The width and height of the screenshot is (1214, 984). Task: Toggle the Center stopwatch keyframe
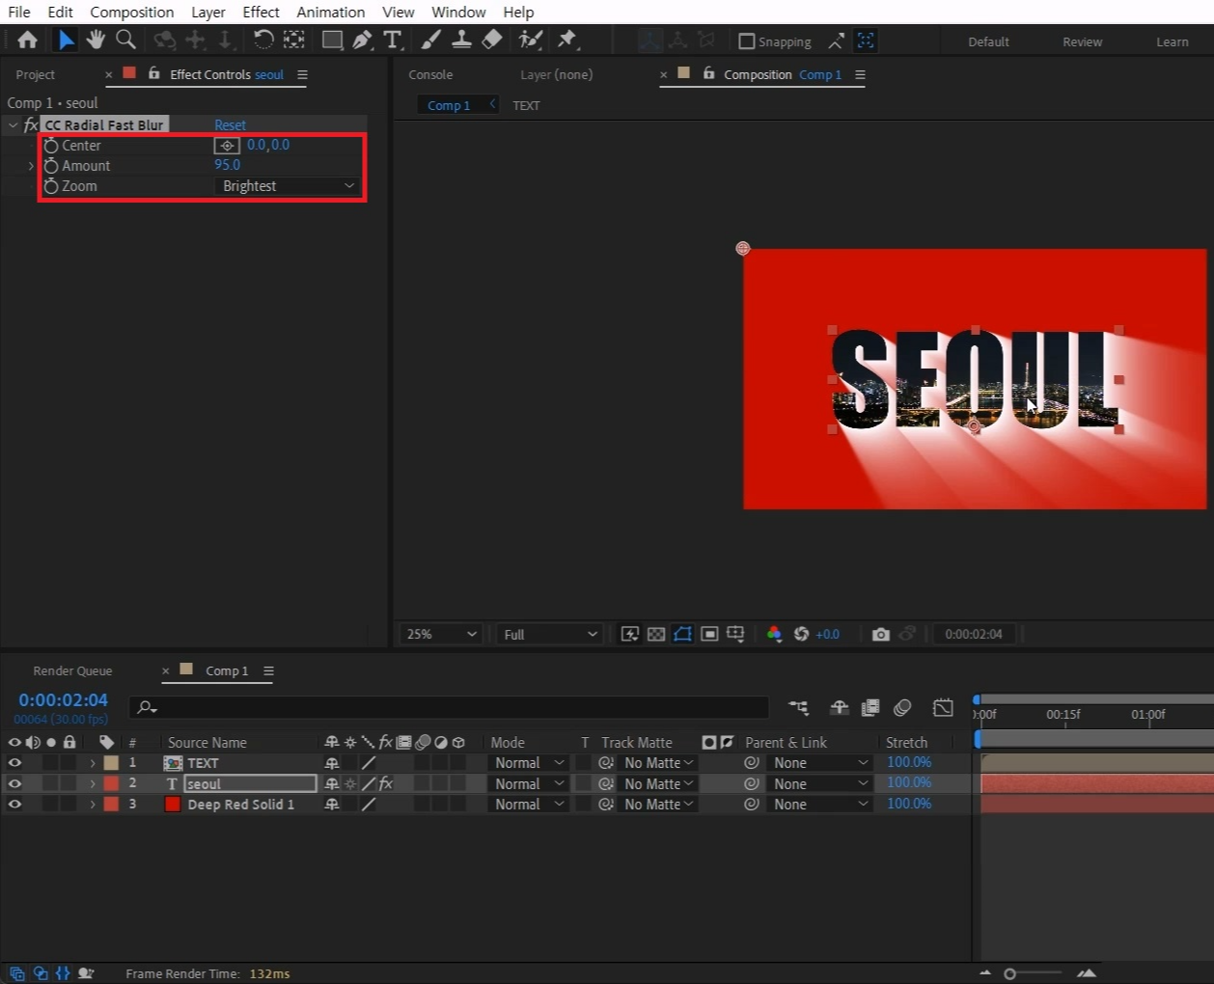point(51,146)
